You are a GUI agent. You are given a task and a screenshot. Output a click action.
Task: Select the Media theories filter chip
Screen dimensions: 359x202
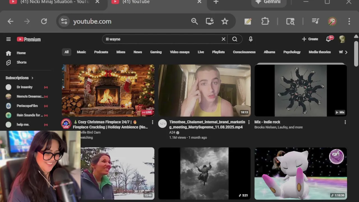320,52
